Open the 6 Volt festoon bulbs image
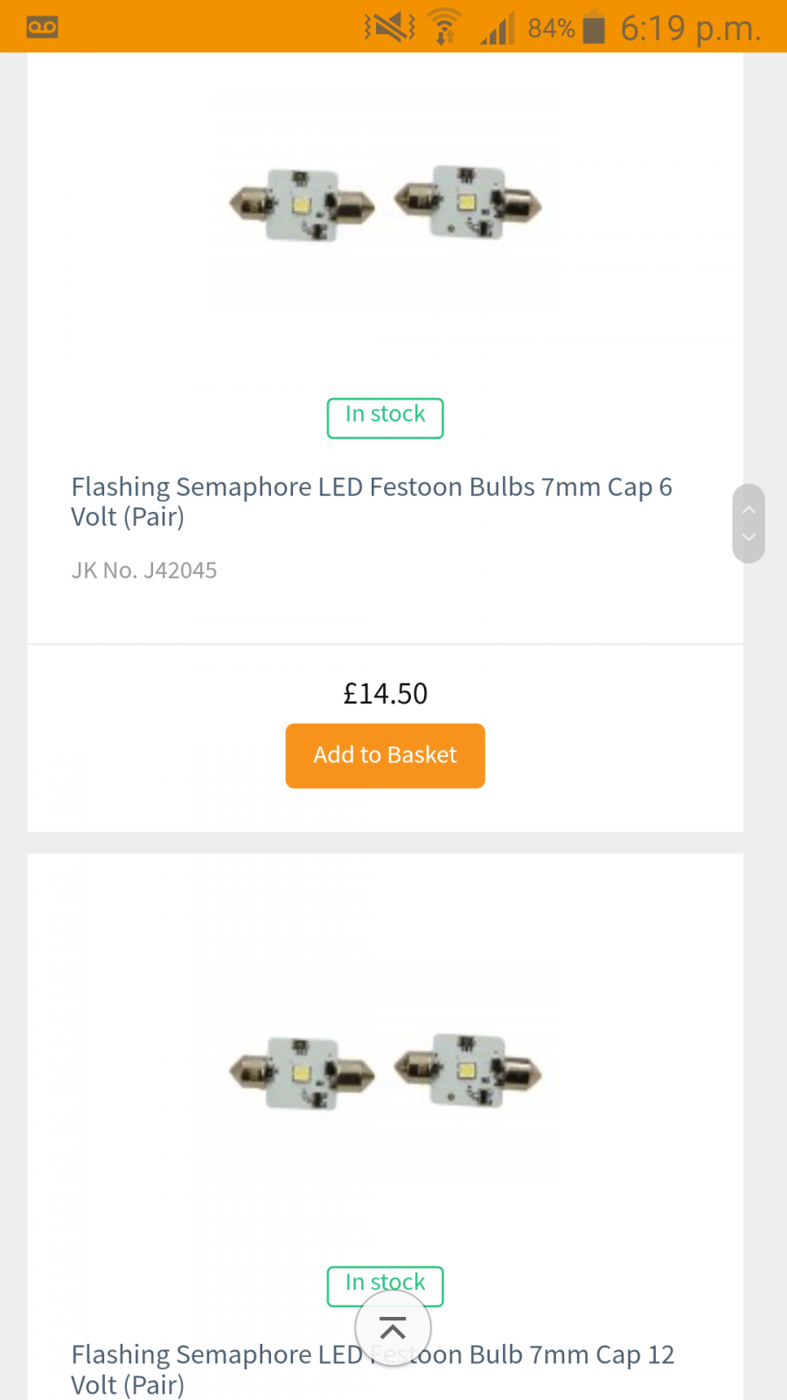This screenshot has height=1400, width=787. tap(385, 205)
